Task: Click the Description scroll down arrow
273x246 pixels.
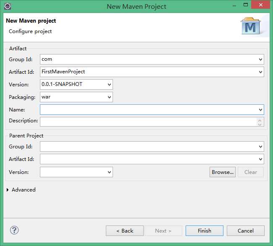Action: coord(260,124)
